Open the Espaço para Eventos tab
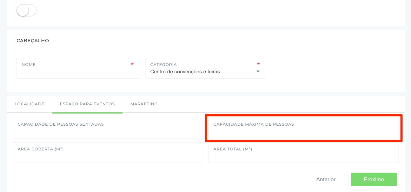The image size is (411, 192). click(x=87, y=104)
